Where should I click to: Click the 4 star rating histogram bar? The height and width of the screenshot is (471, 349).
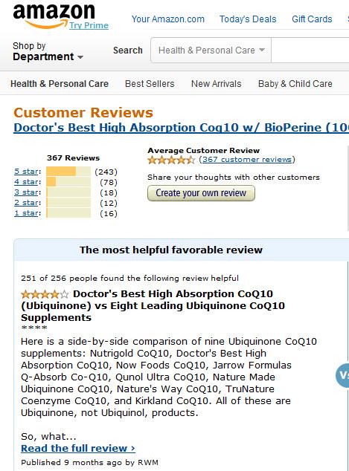pyautogui.click(x=68, y=182)
